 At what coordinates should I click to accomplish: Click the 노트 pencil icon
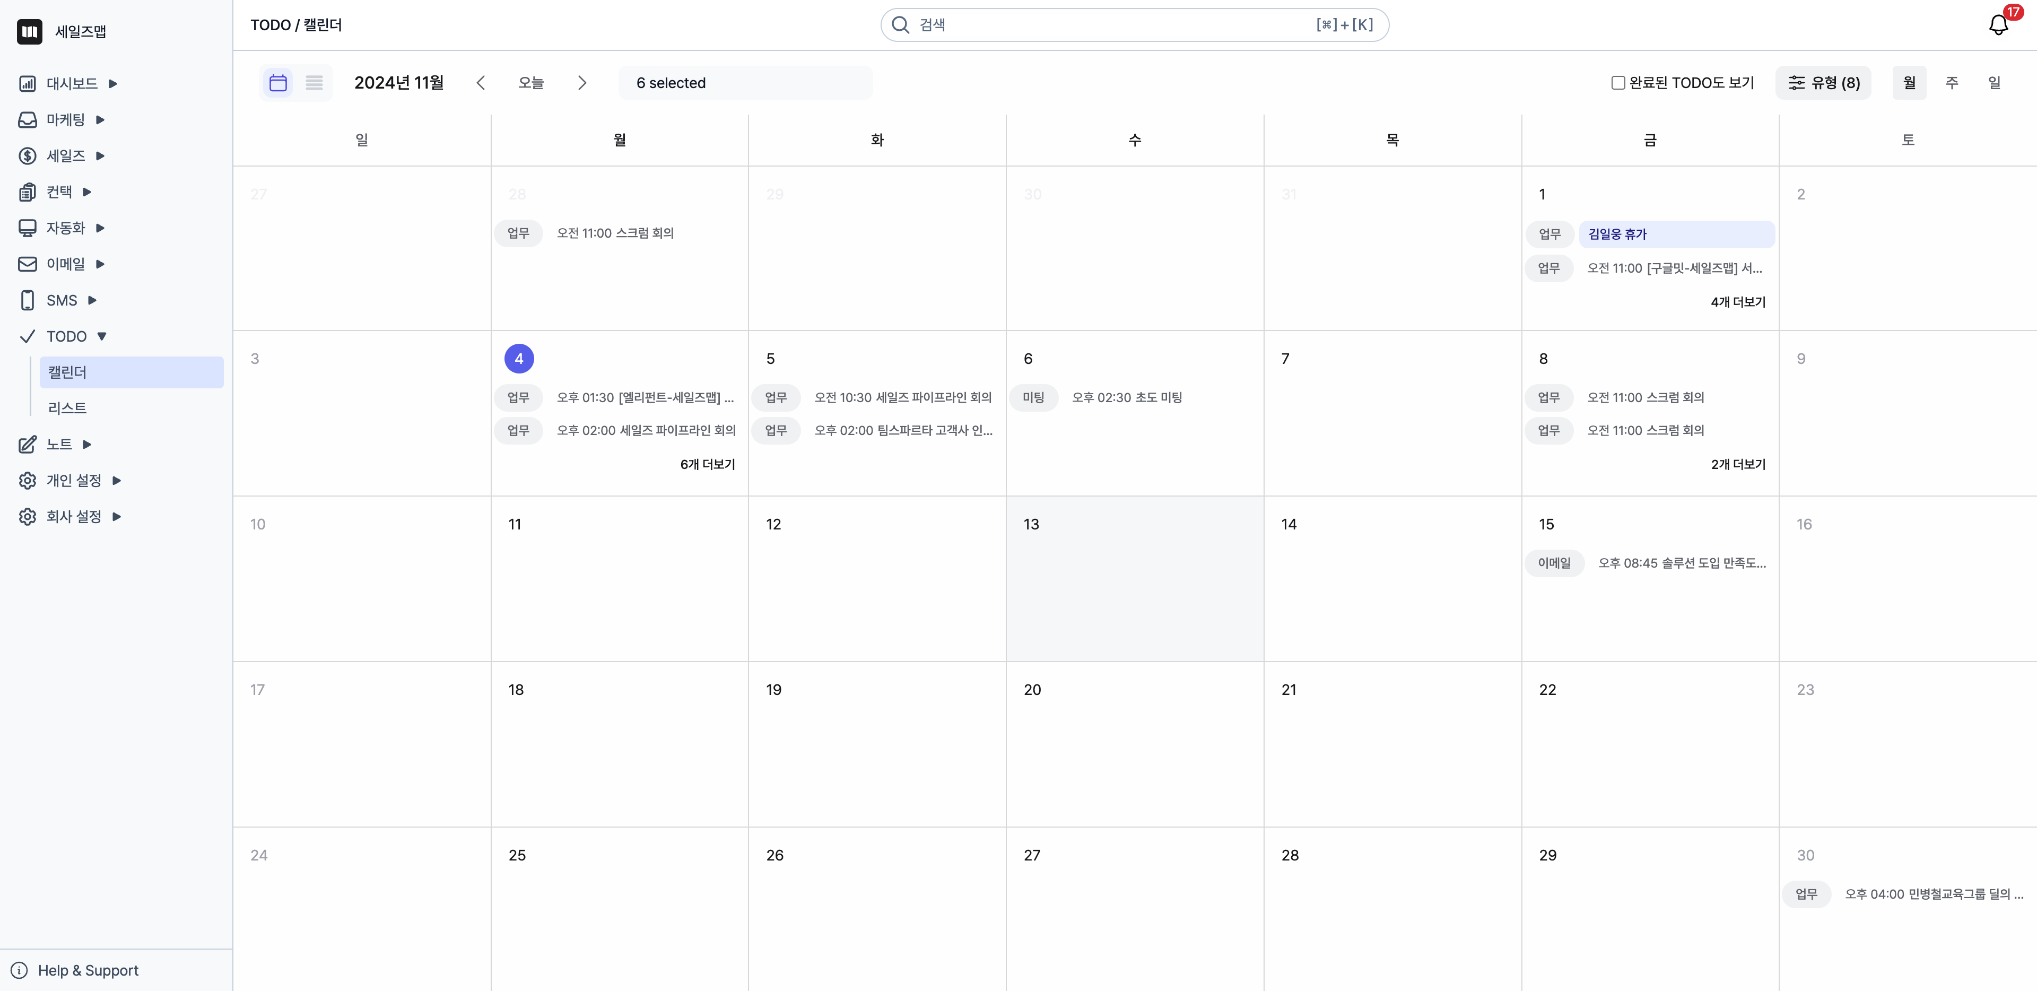28,445
